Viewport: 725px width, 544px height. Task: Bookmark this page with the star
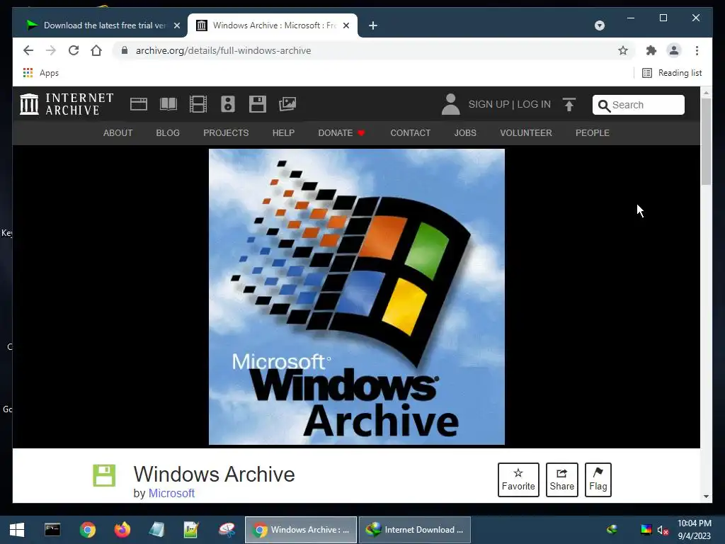click(x=623, y=50)
